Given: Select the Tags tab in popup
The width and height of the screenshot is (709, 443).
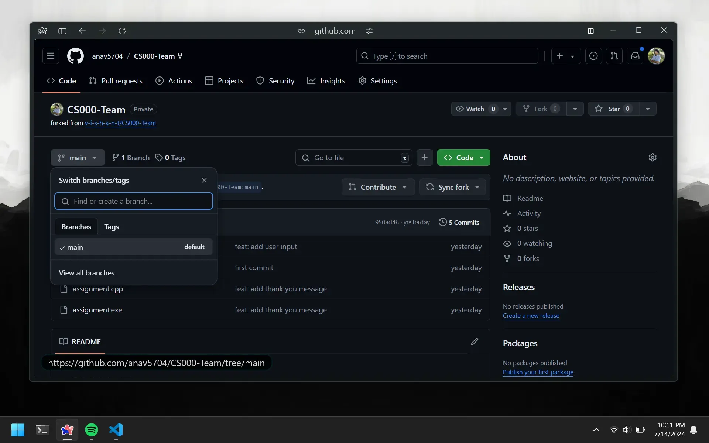Looking at the screenshot, I should [112, 227].
